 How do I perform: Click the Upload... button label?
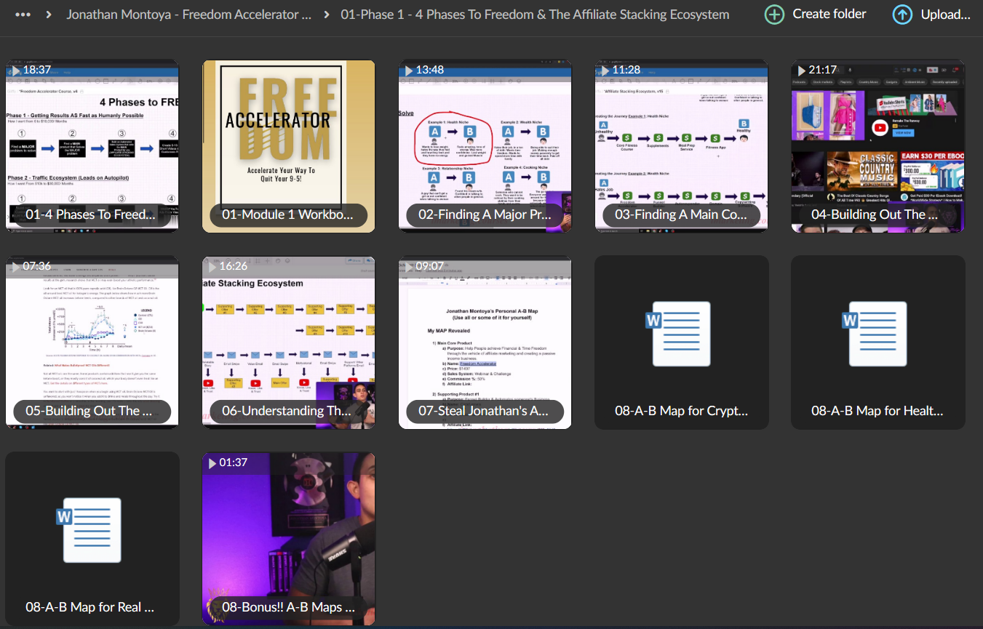point(945,15)
